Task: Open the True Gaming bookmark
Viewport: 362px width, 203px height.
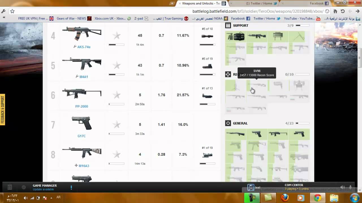Action: point(171,18)
